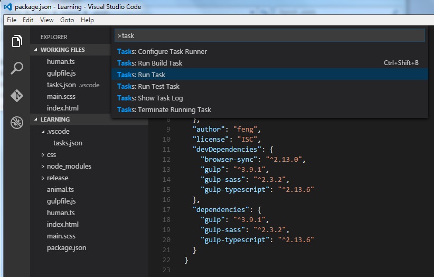Click line number 23 in the gutter
The image size is (434, 277).
(x=166, y=270)
